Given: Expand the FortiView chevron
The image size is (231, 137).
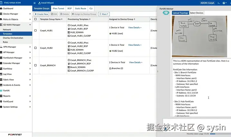Looking at the screenshot, I should [x=30, y=69].
